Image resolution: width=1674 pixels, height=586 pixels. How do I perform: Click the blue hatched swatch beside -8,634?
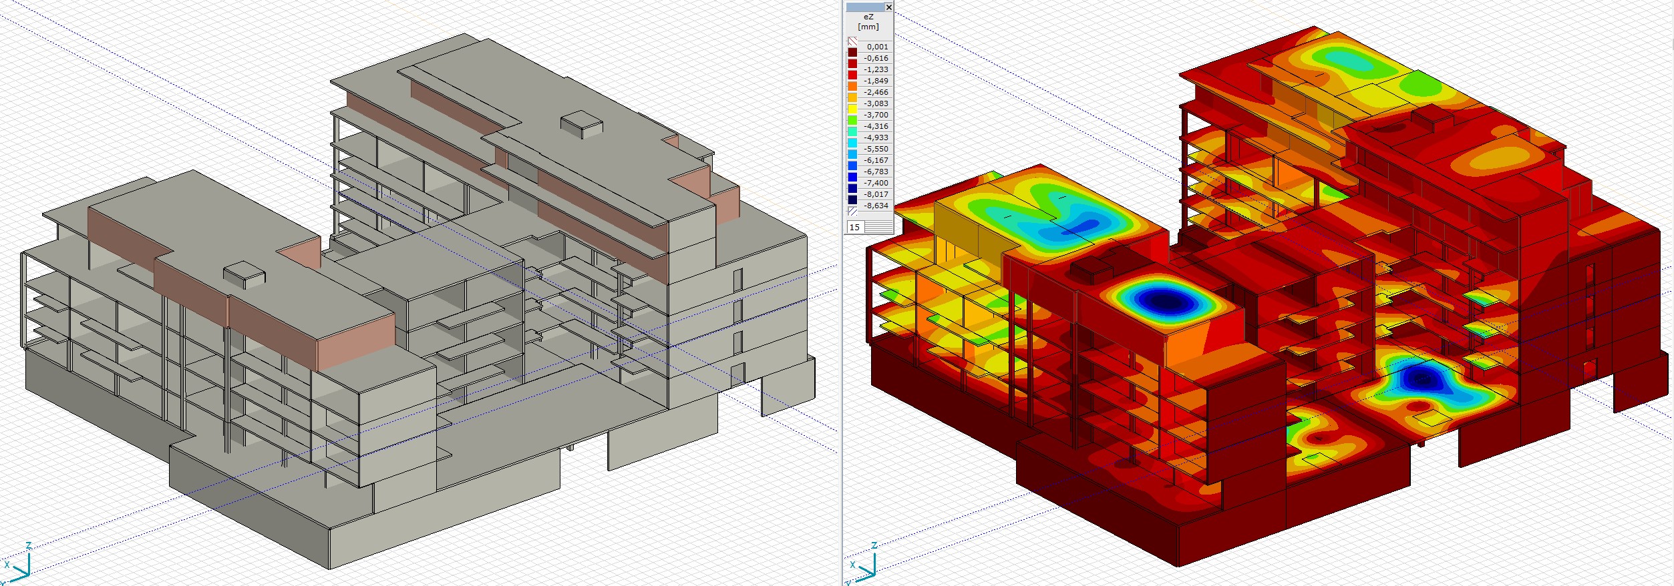coord(852,211)
